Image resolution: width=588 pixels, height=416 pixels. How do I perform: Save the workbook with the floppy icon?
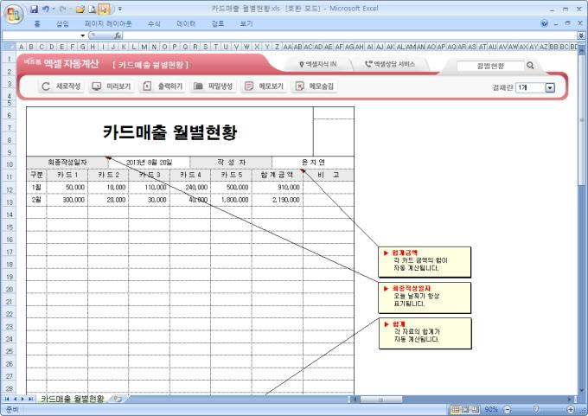(34, 9)
